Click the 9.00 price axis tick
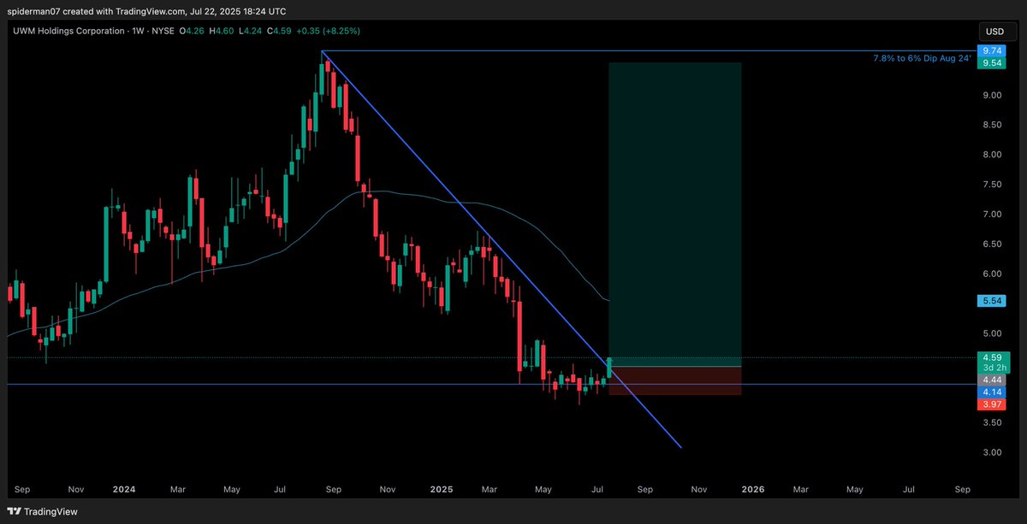 tap(992, 95)
